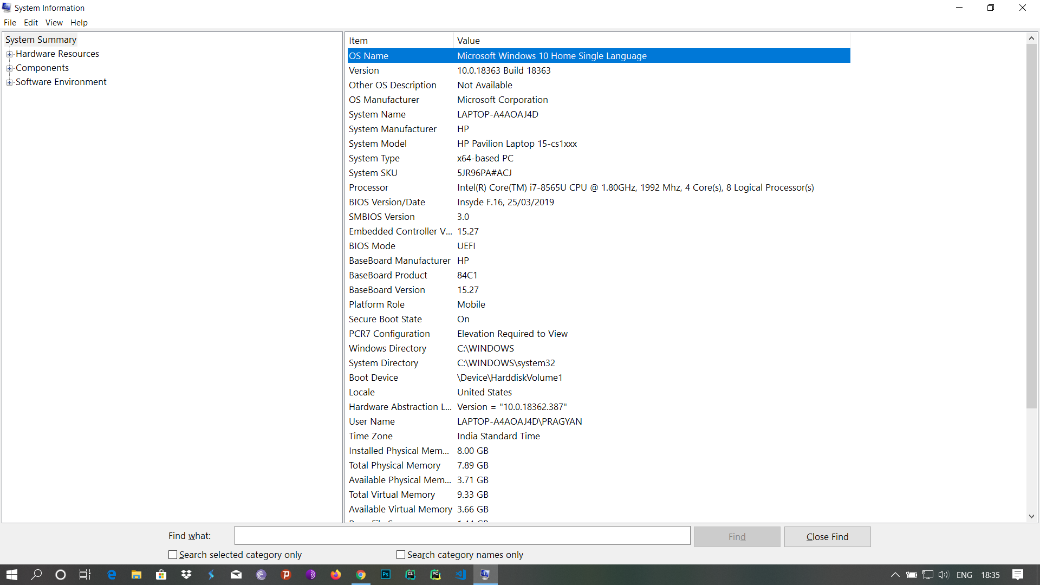Click the Close Find button
1040x585 pixels.
[x=827, y=537]
